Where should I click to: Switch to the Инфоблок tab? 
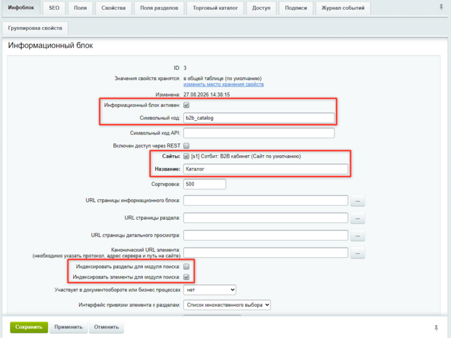21,8
